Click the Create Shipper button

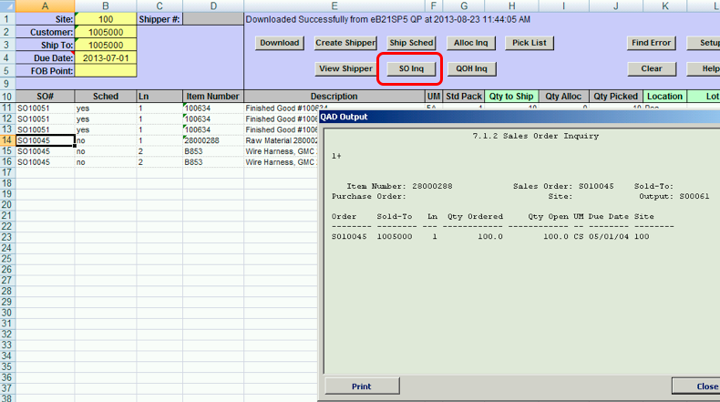tap(345, 43)
